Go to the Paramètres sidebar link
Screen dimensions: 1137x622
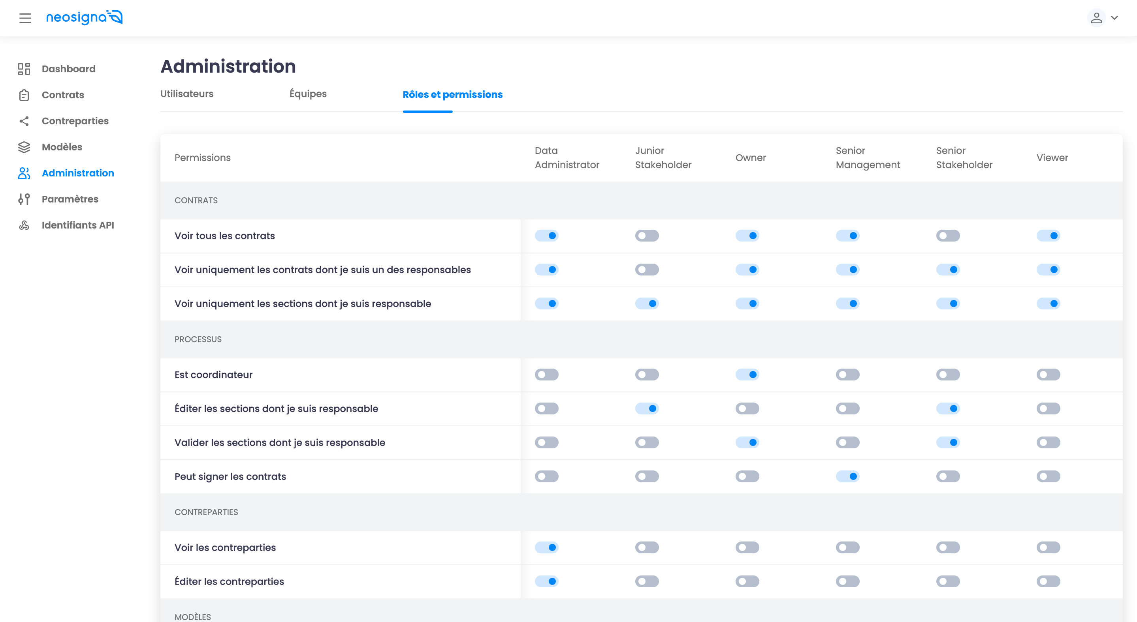(x=70, y=199)
